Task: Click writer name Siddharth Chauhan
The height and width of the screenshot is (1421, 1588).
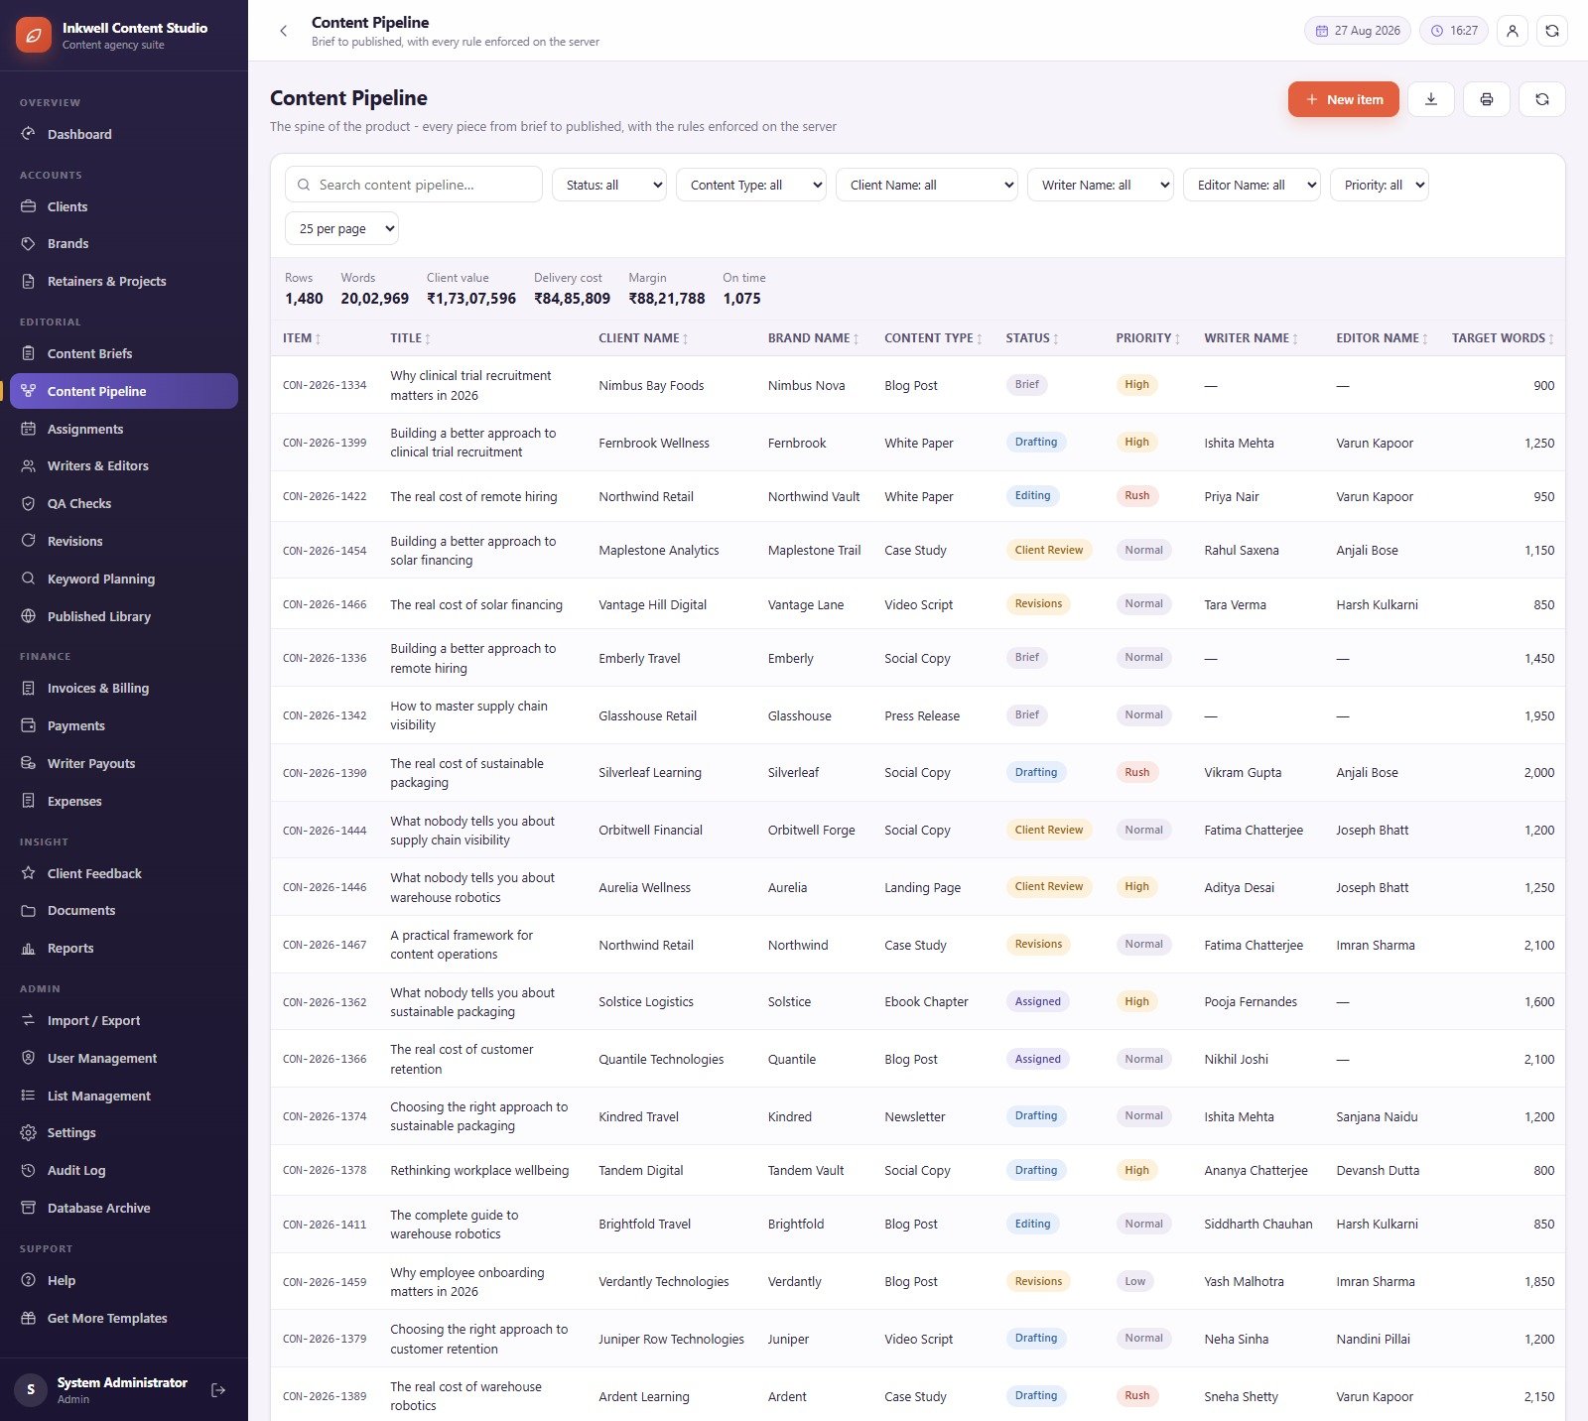Action: [1258, 1224]
